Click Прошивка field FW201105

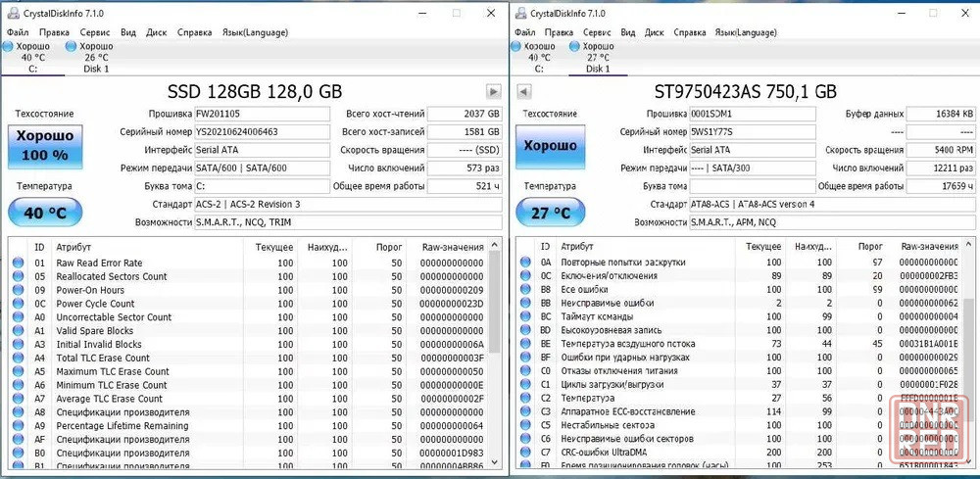coord(262,115)
